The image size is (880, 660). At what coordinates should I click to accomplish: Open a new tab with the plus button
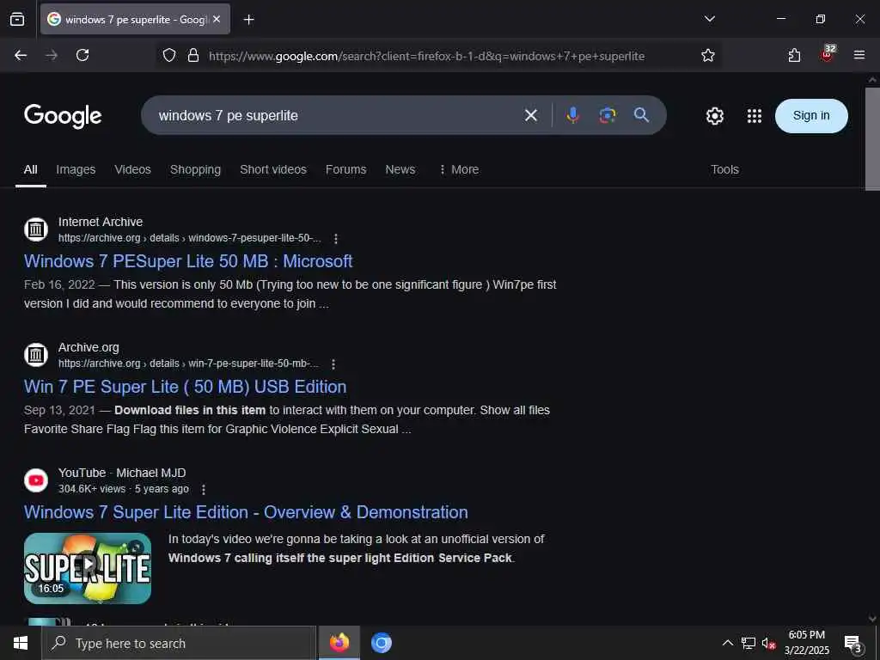point(248,20)
